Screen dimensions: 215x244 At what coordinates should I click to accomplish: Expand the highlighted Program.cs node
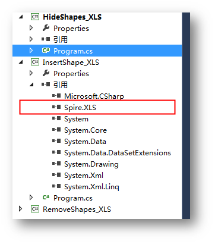[x=31, y=51]
